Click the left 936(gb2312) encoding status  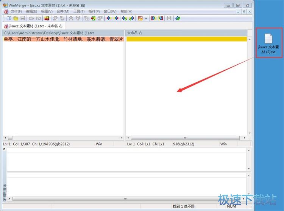pos(59,144)
